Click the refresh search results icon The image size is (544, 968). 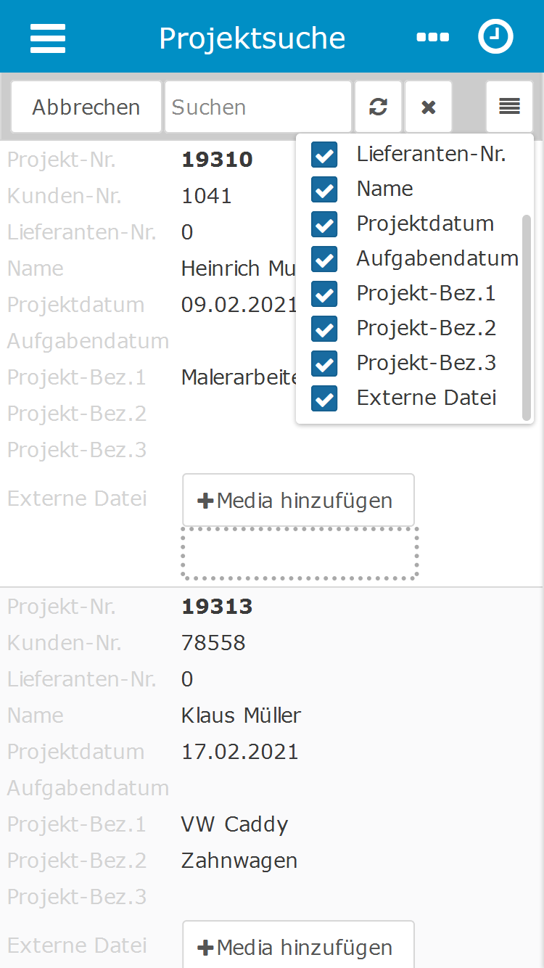click(x=378, y=107)
